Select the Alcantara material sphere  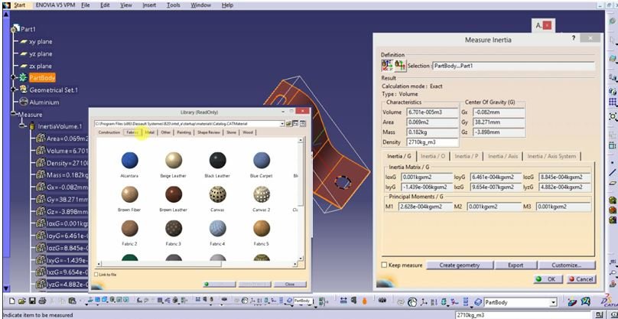click(x=130, y=160)
